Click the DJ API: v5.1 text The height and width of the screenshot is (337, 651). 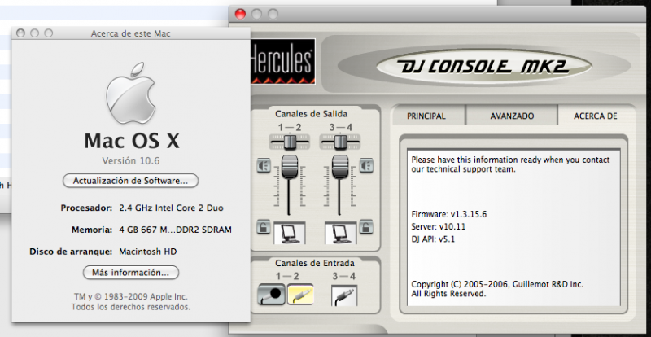[433, 239]
